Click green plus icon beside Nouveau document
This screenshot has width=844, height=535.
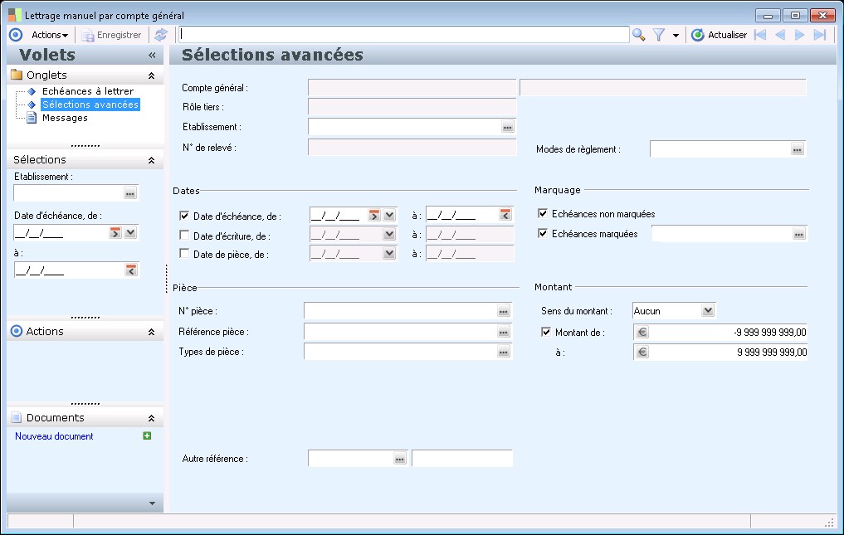[x=147, y=435]
